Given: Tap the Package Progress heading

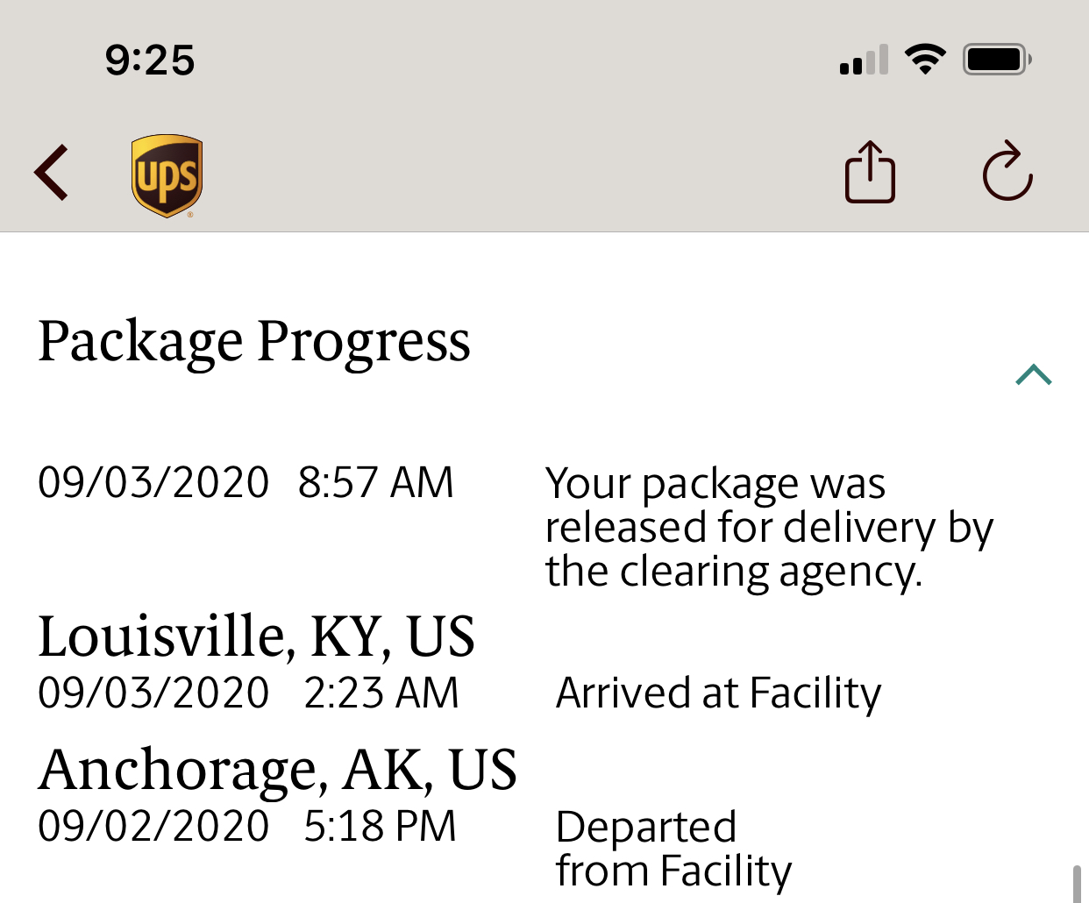Looking at the screenshot, I should 254,341.
